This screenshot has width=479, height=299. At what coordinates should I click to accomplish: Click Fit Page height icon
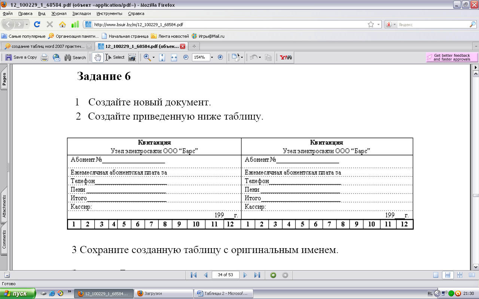(x=162, y=57)
